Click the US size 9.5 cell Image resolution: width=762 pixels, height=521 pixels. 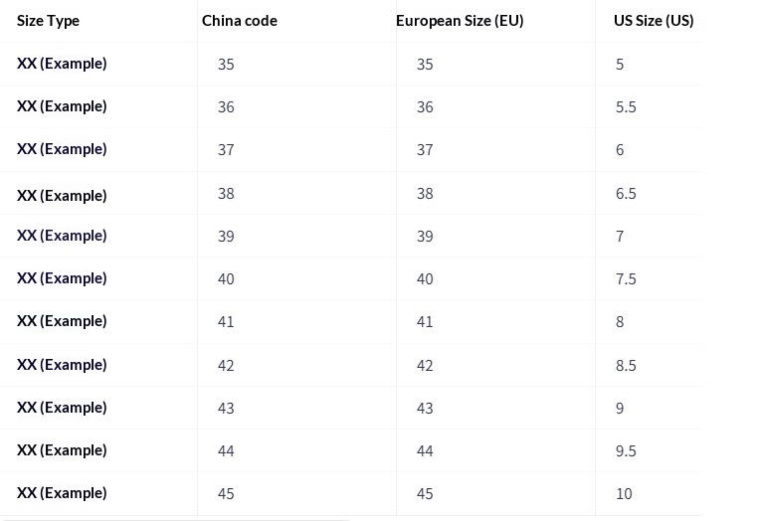(x=626, y=451)
